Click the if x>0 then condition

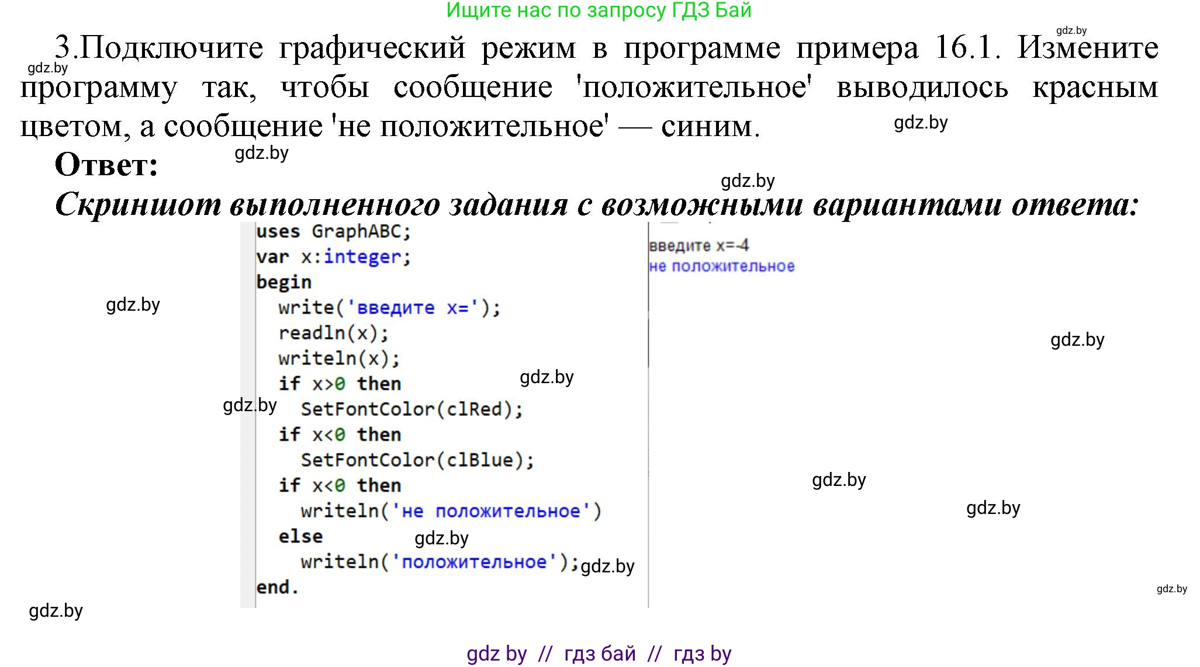[339, 383]
